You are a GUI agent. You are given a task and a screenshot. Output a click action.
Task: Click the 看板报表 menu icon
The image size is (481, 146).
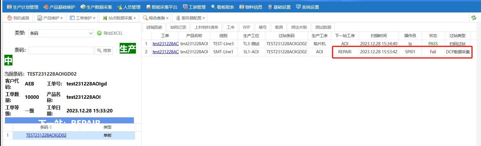click(x=213, y=7)
